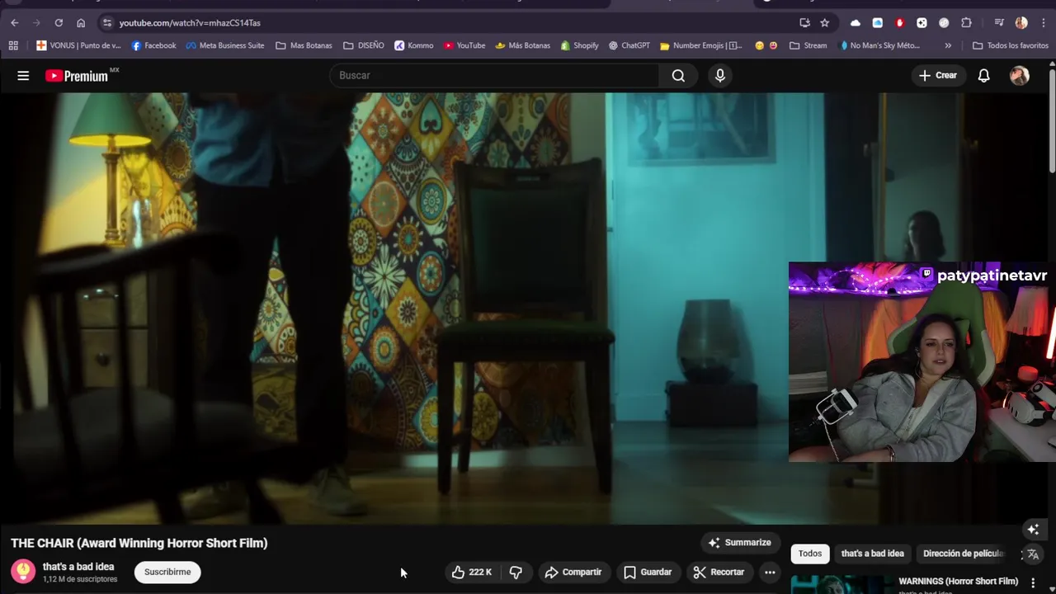Click the address bar URL
1056x594 pixels.
(x=190, y=23)
